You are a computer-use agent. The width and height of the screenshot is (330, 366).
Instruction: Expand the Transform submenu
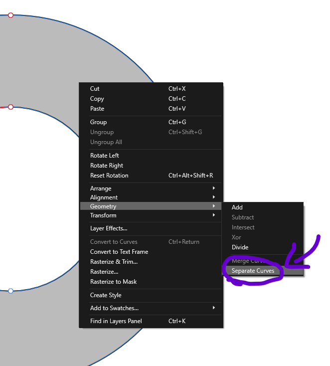[103, 215]
